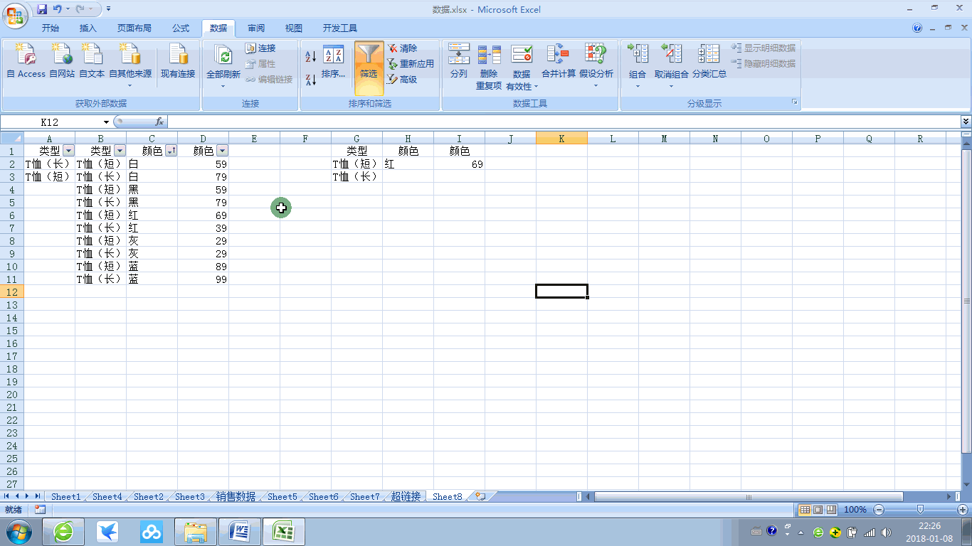Expand the formula bar
Screen dimensions: 972x546
966,122
